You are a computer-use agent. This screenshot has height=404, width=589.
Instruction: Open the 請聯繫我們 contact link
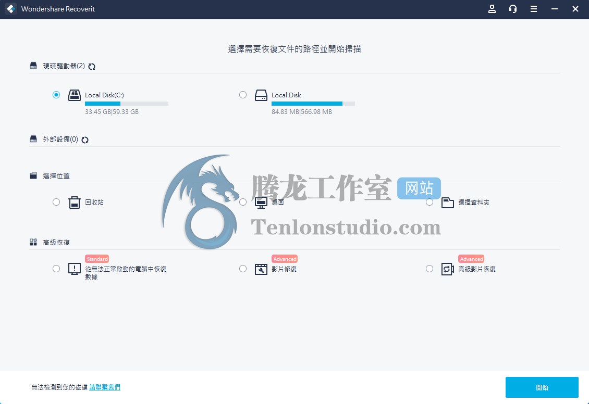coord(105,387)
